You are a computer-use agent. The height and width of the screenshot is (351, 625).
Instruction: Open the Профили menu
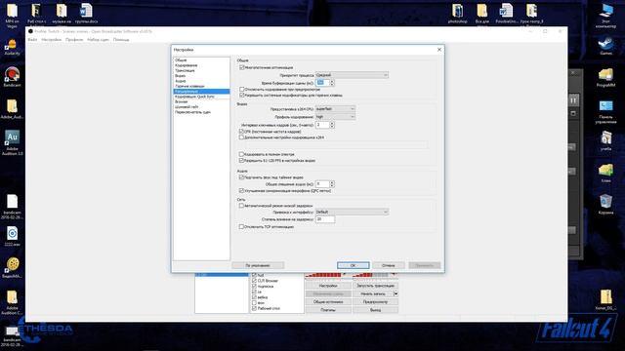point(74,40)
